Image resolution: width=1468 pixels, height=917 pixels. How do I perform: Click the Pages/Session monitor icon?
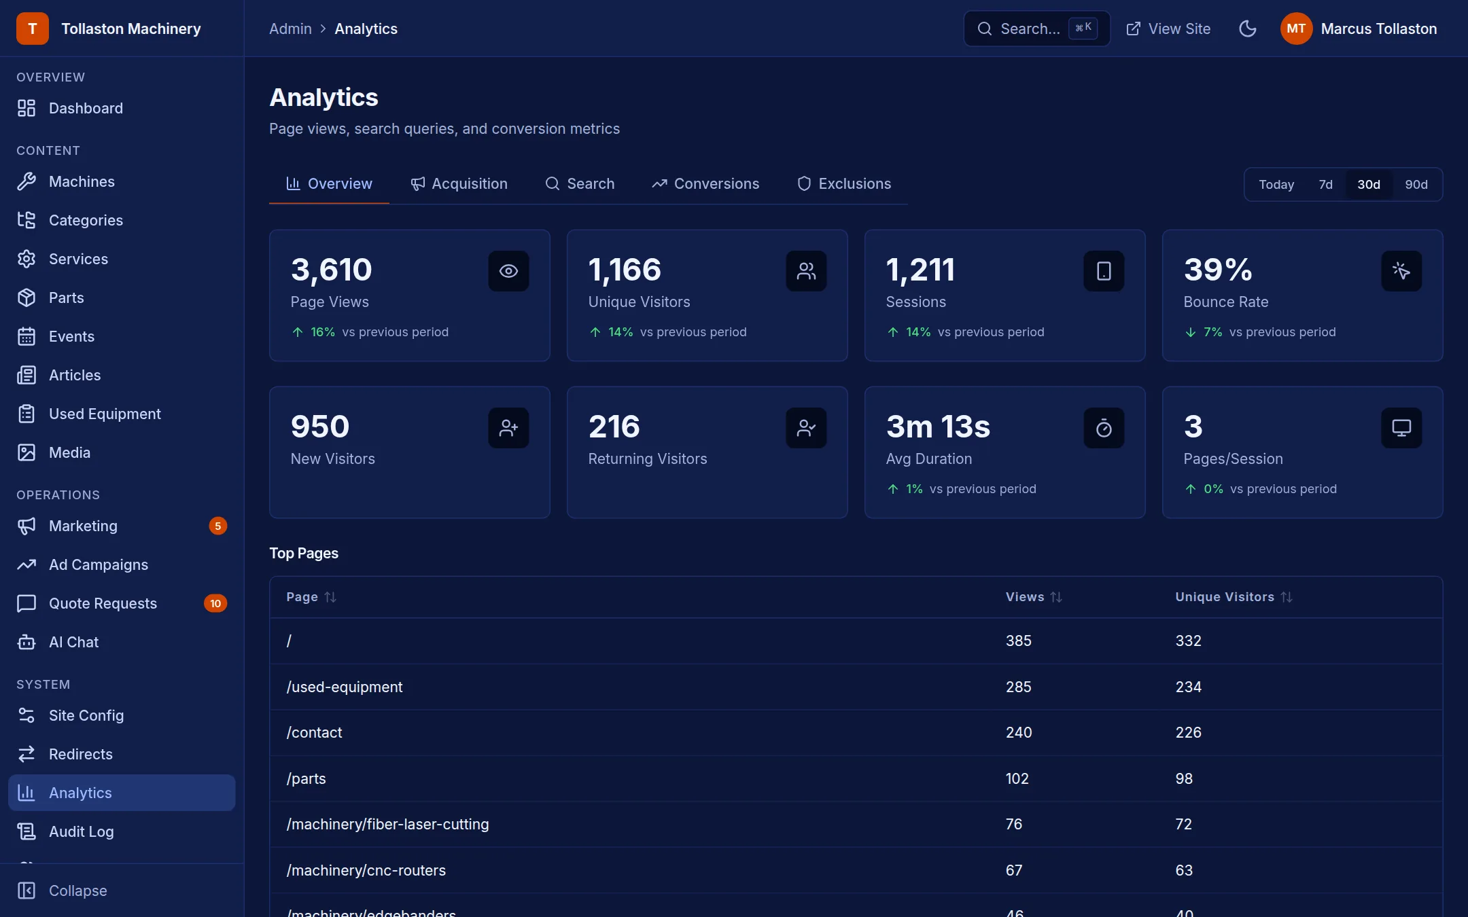click(1401, 428)
